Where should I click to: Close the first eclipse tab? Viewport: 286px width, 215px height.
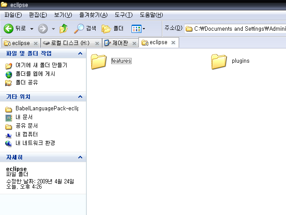click(x=36, y=43)
